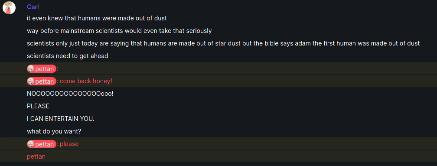Select the red 'please' text
This screenshot has width=437, height=166.
coord(69,144)
